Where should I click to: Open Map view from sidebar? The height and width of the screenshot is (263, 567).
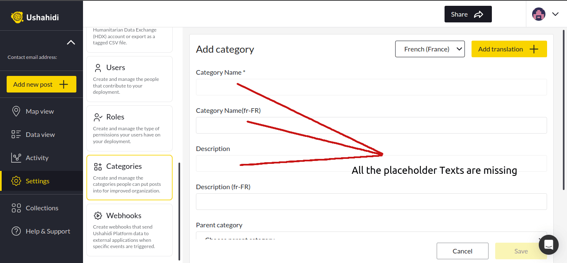click(x=39, y=111)
